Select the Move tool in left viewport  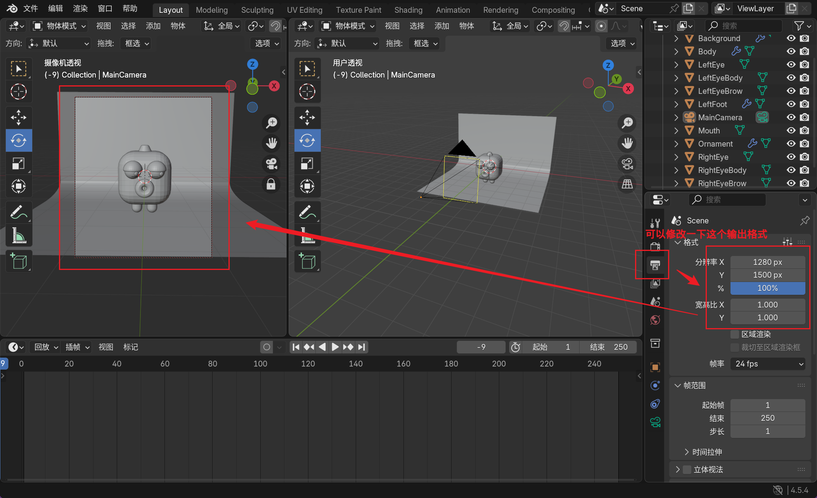tap(19, 117)
